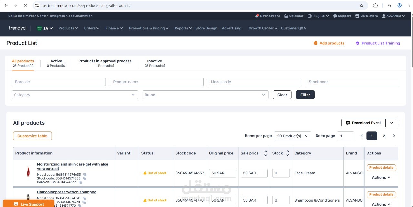
Task: Expand Brand filter dropdown
Action: click(206, 95)
